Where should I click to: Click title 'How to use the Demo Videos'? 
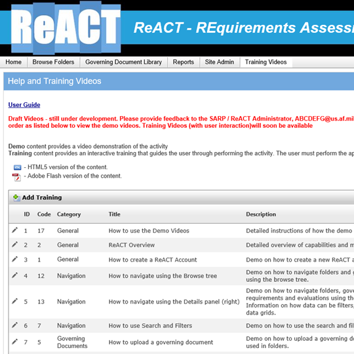coord(149,231)
